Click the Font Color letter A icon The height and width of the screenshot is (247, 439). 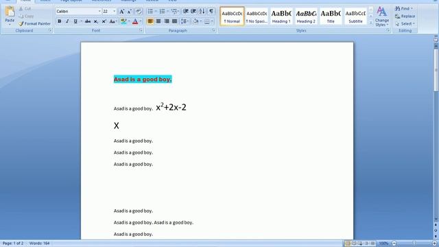(x=135, y=21)
